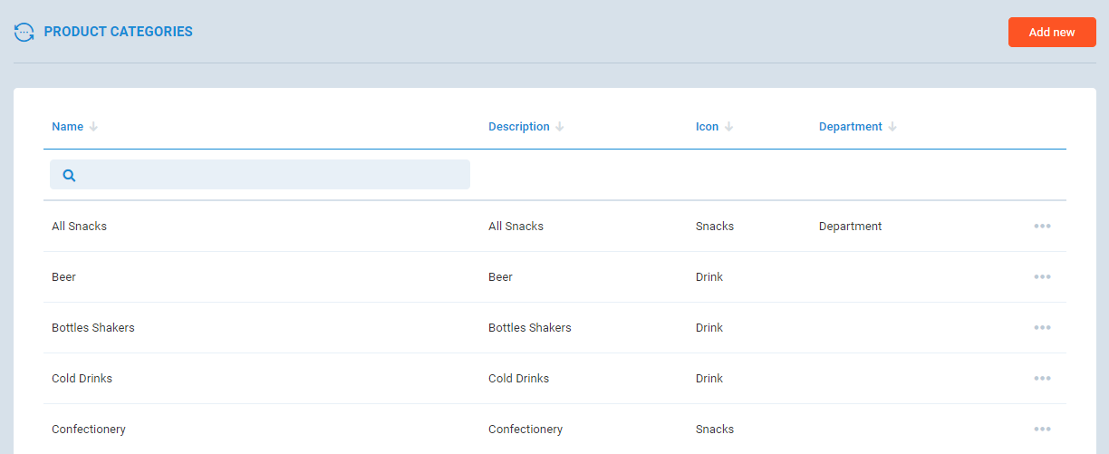Click sort arrow next to Description column
The height and width of the screenshot is (454, 1109).
560,127
